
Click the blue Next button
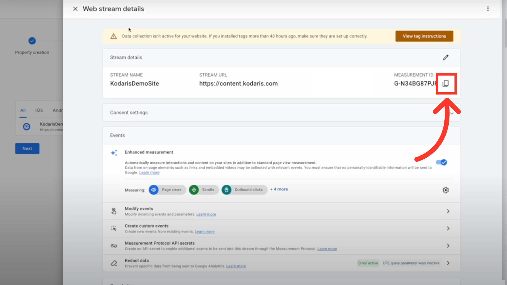pos(27,149)
